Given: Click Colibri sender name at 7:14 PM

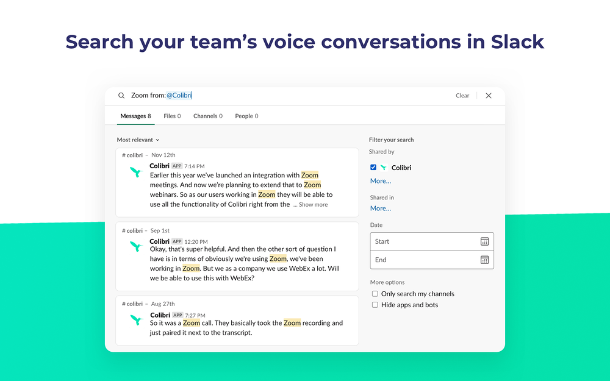Looking at the screenshot, I should click(x=159, y=166).
